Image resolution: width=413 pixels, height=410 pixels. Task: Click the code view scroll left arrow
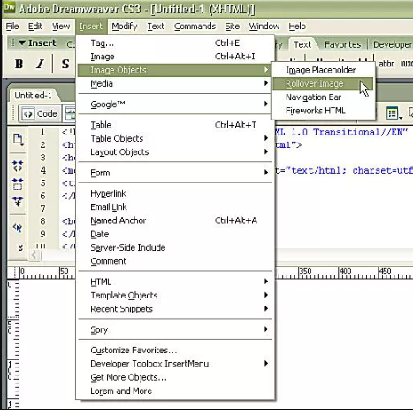tap(34, 255)
